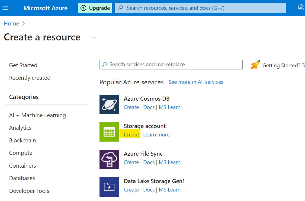Viewport: 305px width, 201px height.
Task: Click the Search services and marketplace field
Action: point(171,65)
